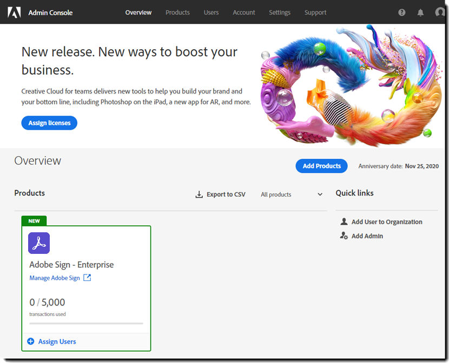The width and height of the screenshot is (449, 363).
Task: Click external link icon beside Manage Adobe Sign
Action: [87, 278]
